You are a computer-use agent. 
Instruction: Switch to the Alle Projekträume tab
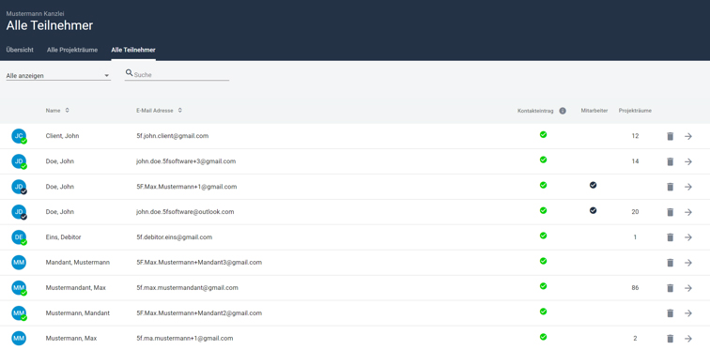(72, 50)
